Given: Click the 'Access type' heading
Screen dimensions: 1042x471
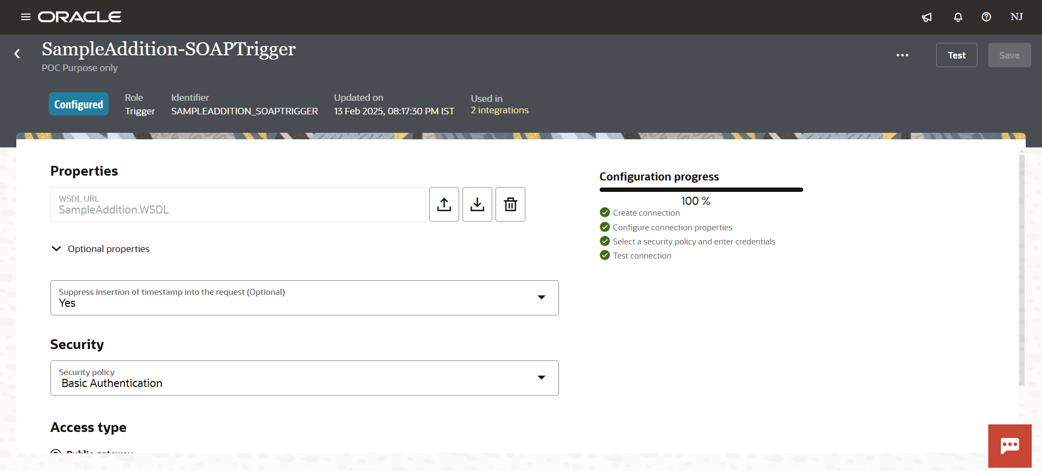Looking at the screenshot, I should [88, 428].
